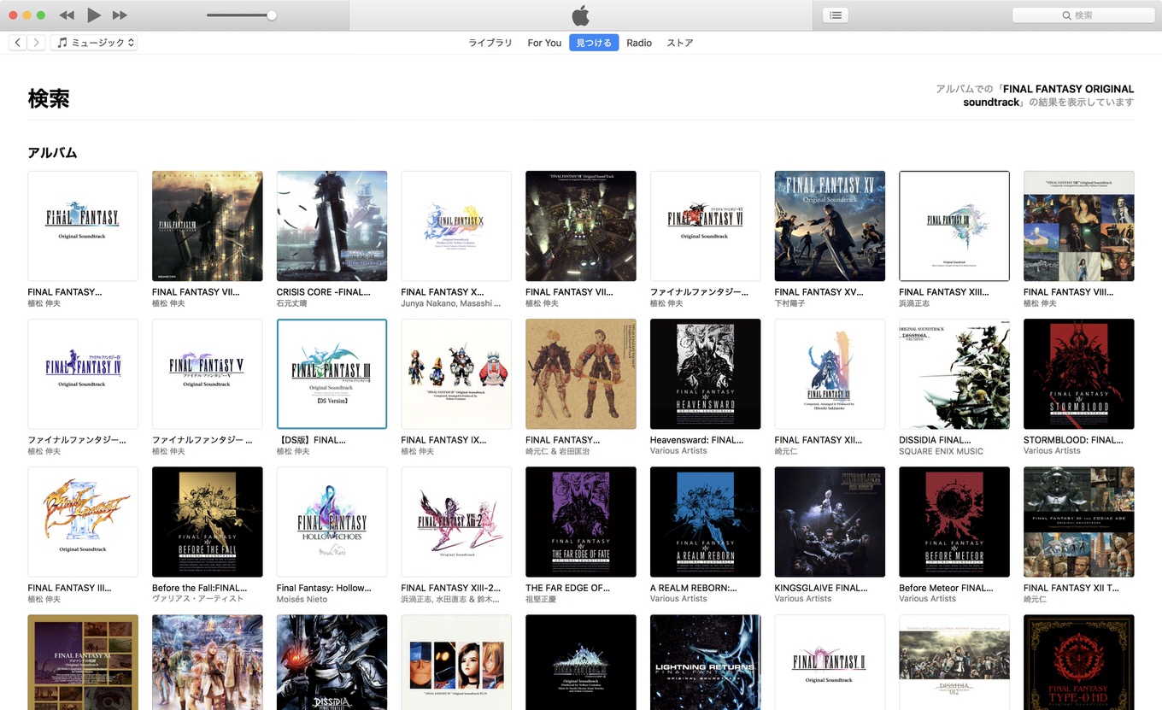The height and width of the screenshot is (710, 1162).
Task: Open the Heavensward album cover
Action: (706, 374)
